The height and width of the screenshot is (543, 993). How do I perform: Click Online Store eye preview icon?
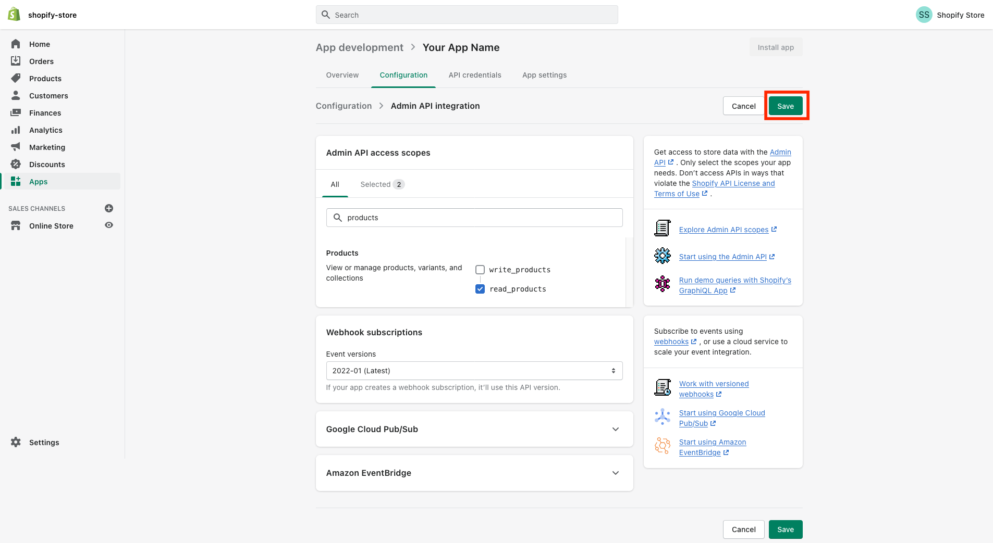[109, 225]
